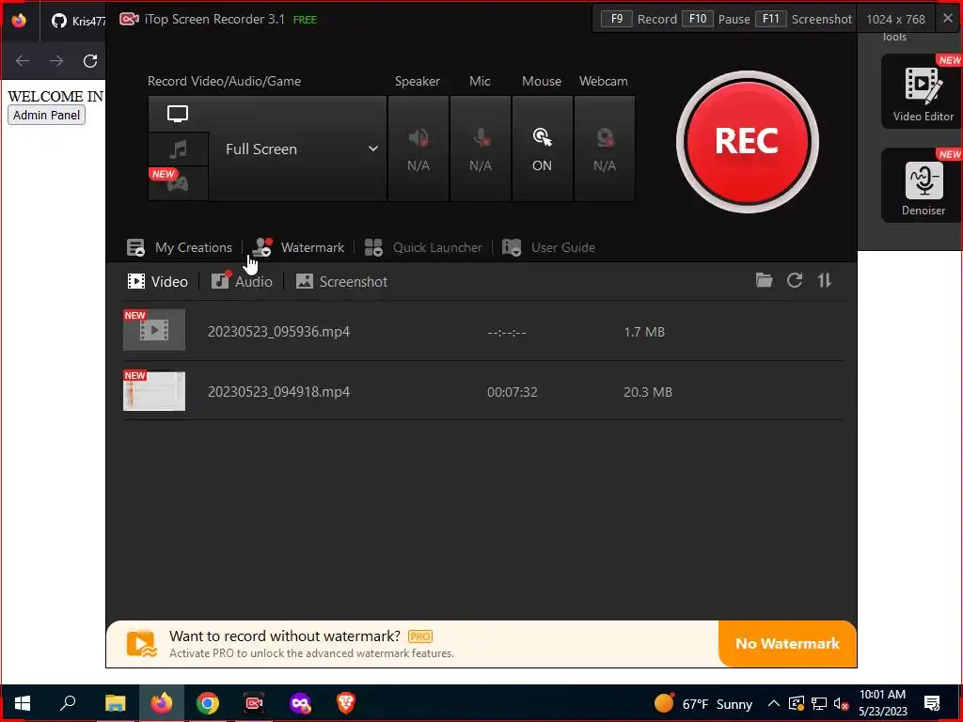963x722 pixels.
Task: Toggle the Webcam overlay option
Action: pyautogui.click(x=605, y=149)
